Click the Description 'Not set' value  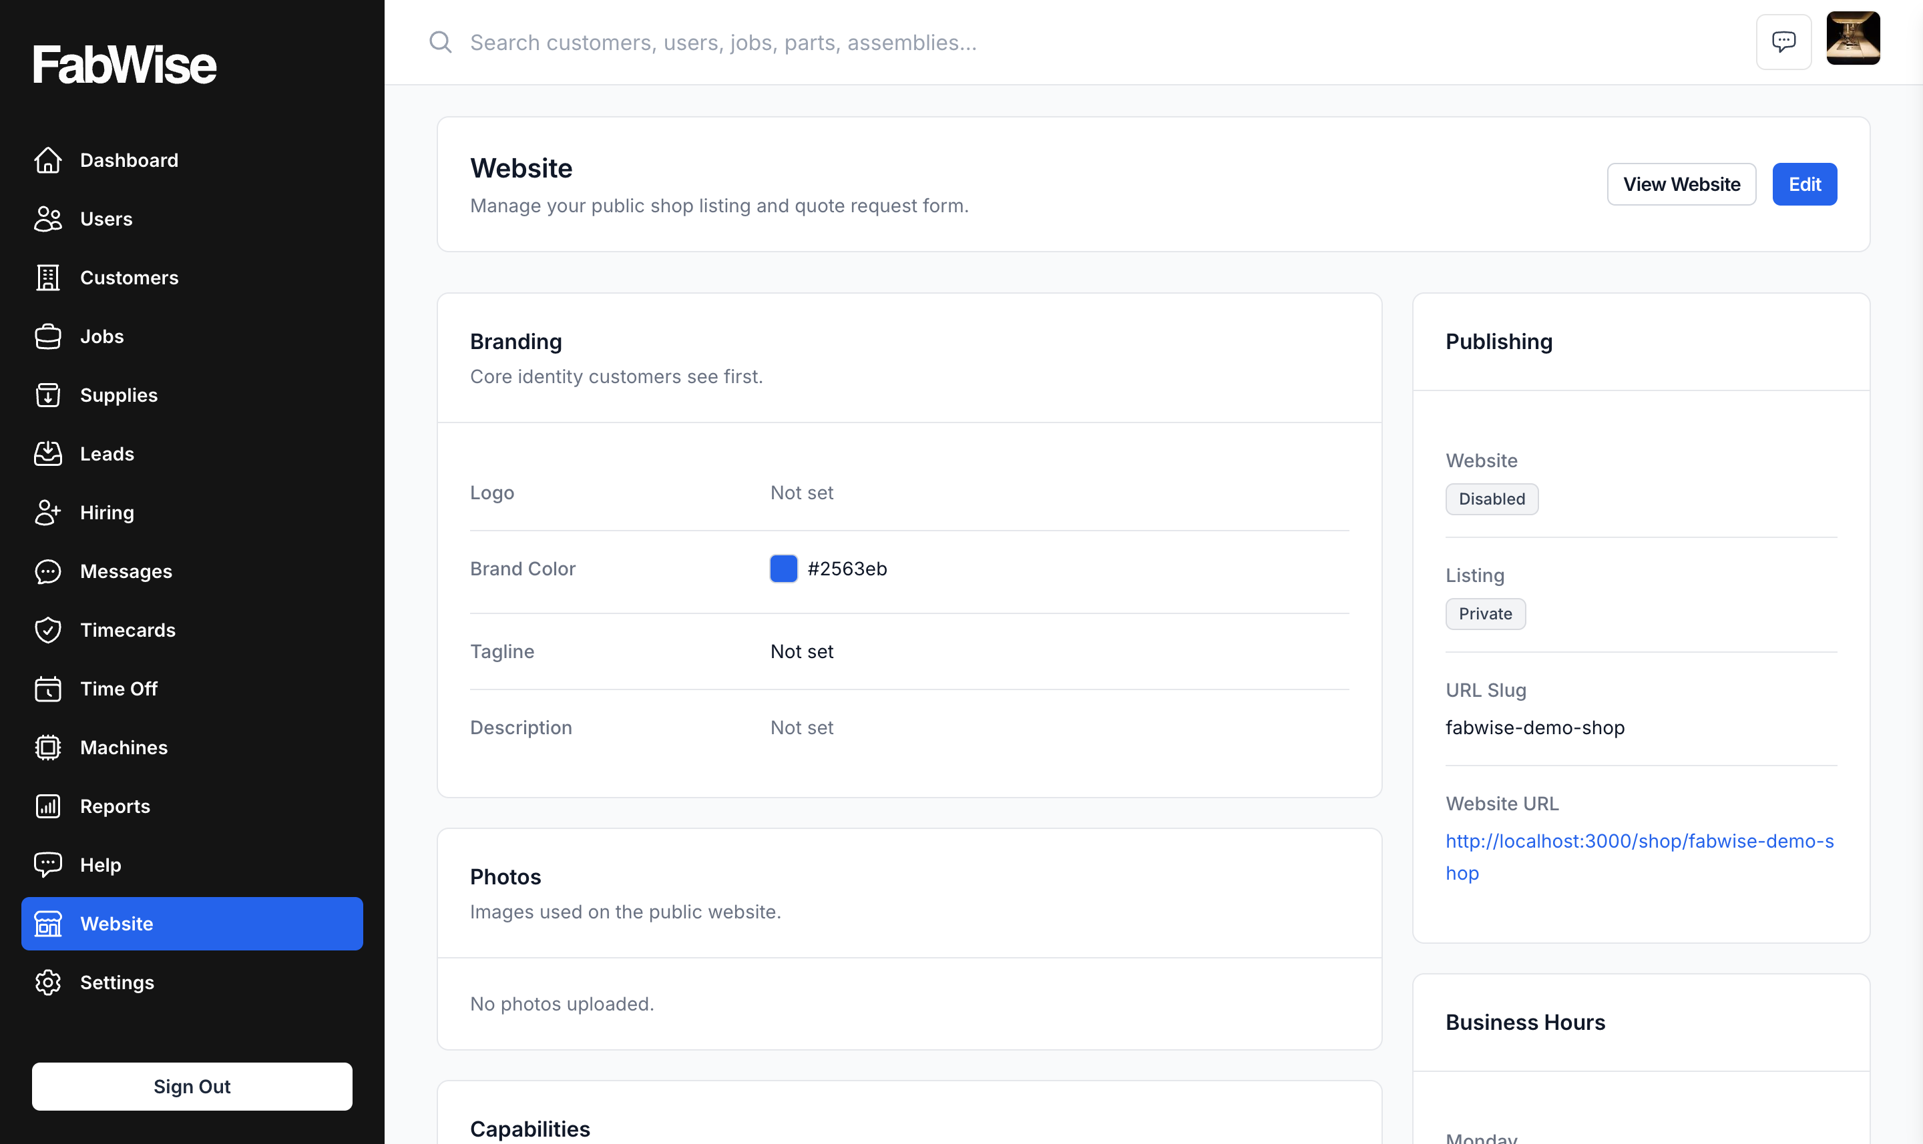pyautogui.click(x=802, y=728)
